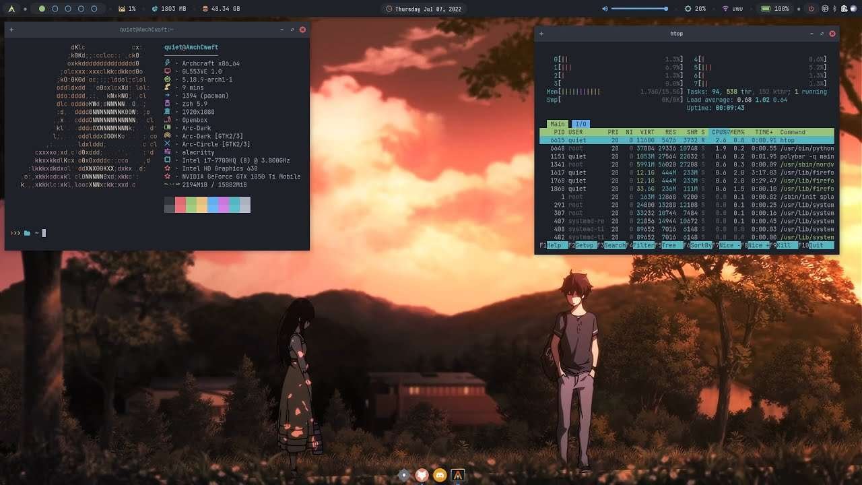This screenshot has height=485, width=862.
Task: Sort htop by the CPU% column header
Action: point(720,132)
